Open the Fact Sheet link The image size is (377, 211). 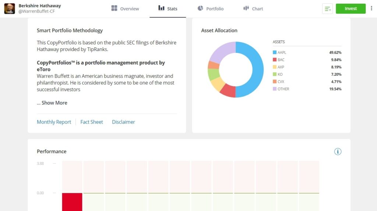coord(92,122)
